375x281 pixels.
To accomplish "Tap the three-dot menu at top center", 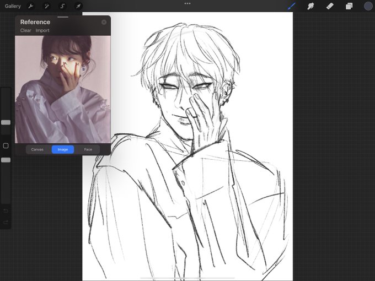I will [187, 4].
